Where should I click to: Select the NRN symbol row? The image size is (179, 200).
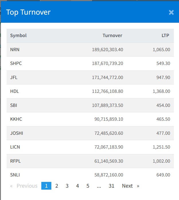(15, 50)
